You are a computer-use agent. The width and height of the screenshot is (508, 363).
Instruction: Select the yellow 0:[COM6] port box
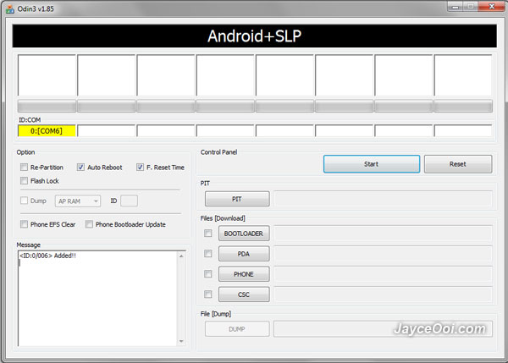tap(47, 131)
